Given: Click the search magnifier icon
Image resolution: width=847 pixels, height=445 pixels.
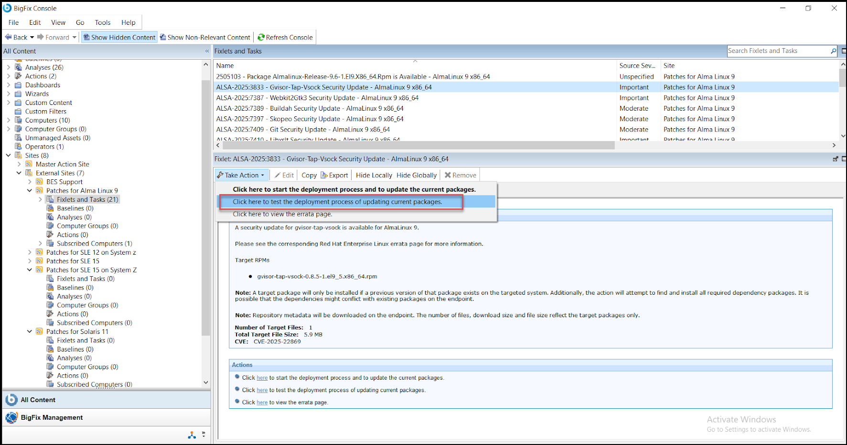Looking at the screenshot, I should pyautogui.click(x=833, y=51).
